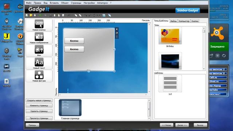Click the canvas horizontal scroll-right arrow

tap(146, 95)
